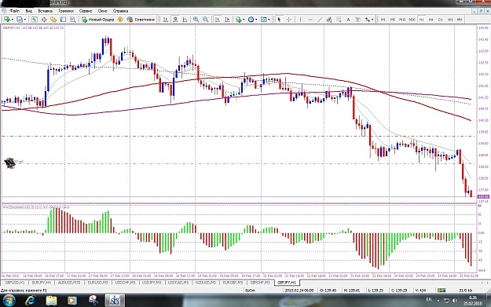This screenshot has height=307, width=491.
Task: Open the Вставка menu
Action: 46,11
